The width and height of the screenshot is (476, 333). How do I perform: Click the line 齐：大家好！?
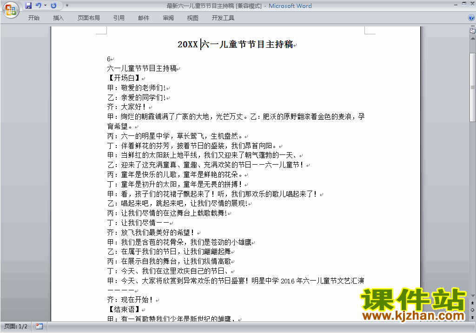pyautogui.click(x=127, y=107)
